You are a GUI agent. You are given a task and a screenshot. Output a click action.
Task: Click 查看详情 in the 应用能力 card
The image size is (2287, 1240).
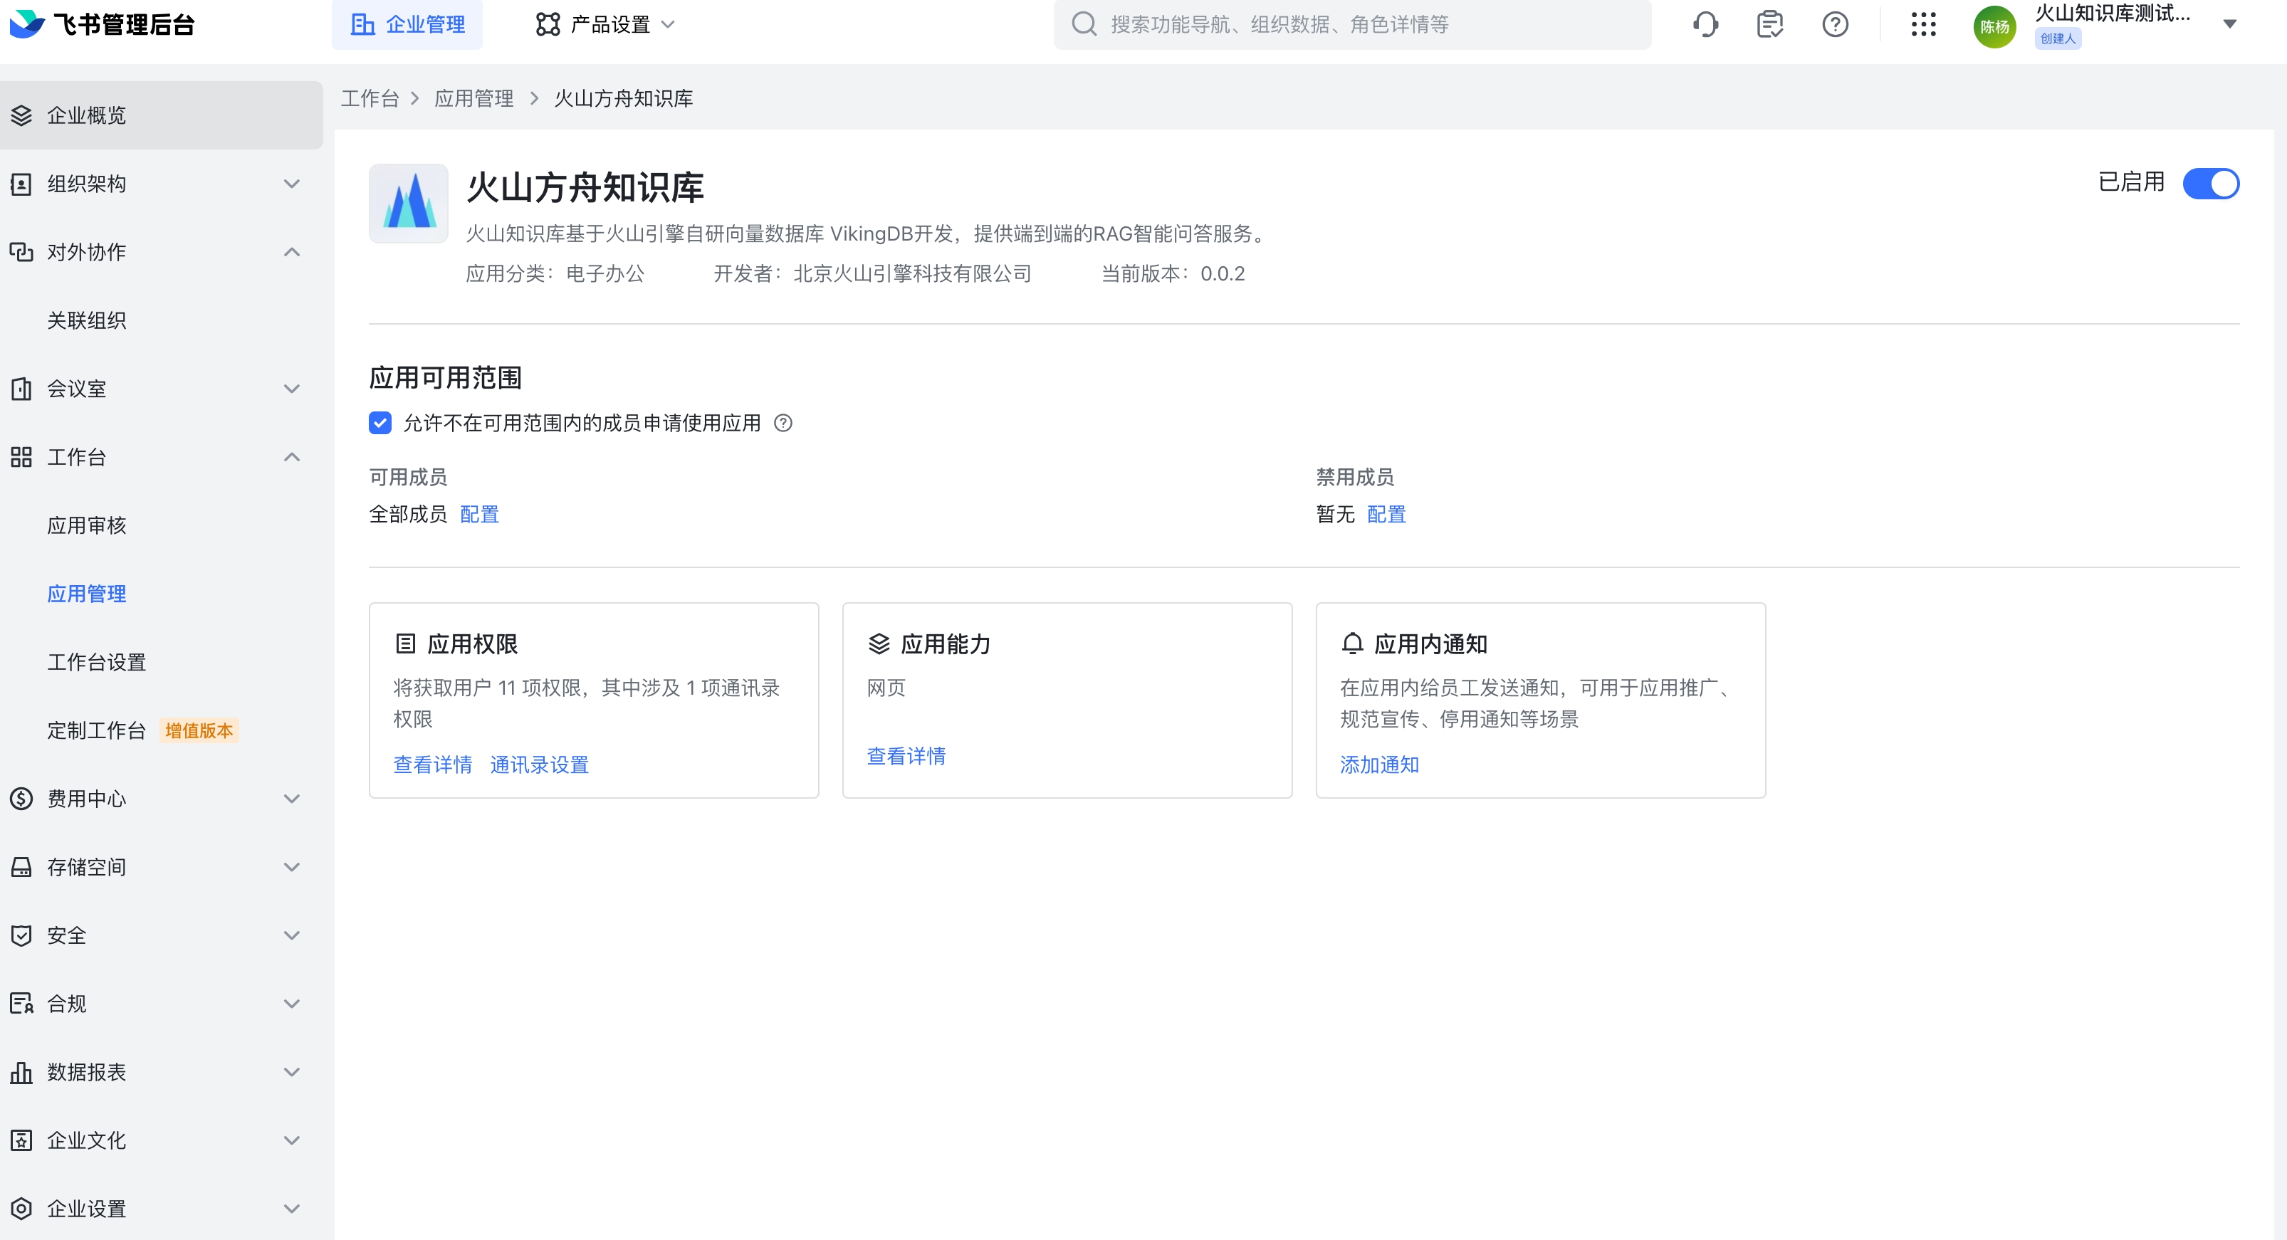(x=906, y=756)
